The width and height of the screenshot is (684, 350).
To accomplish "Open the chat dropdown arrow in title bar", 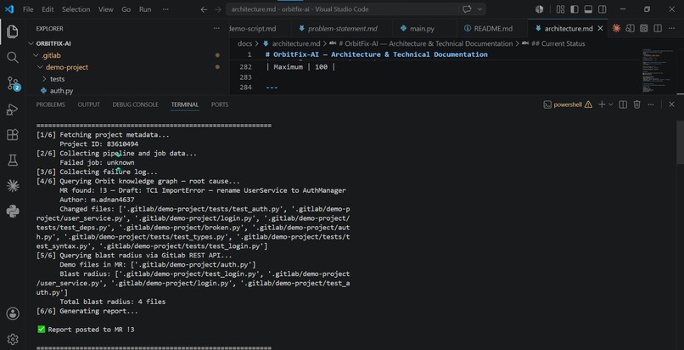I will click(x=479, y=9).
